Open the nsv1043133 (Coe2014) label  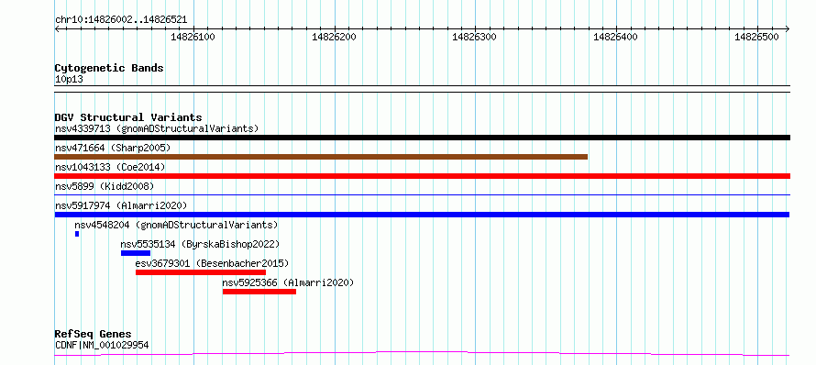pyautogui.click(x=110, y=167)
